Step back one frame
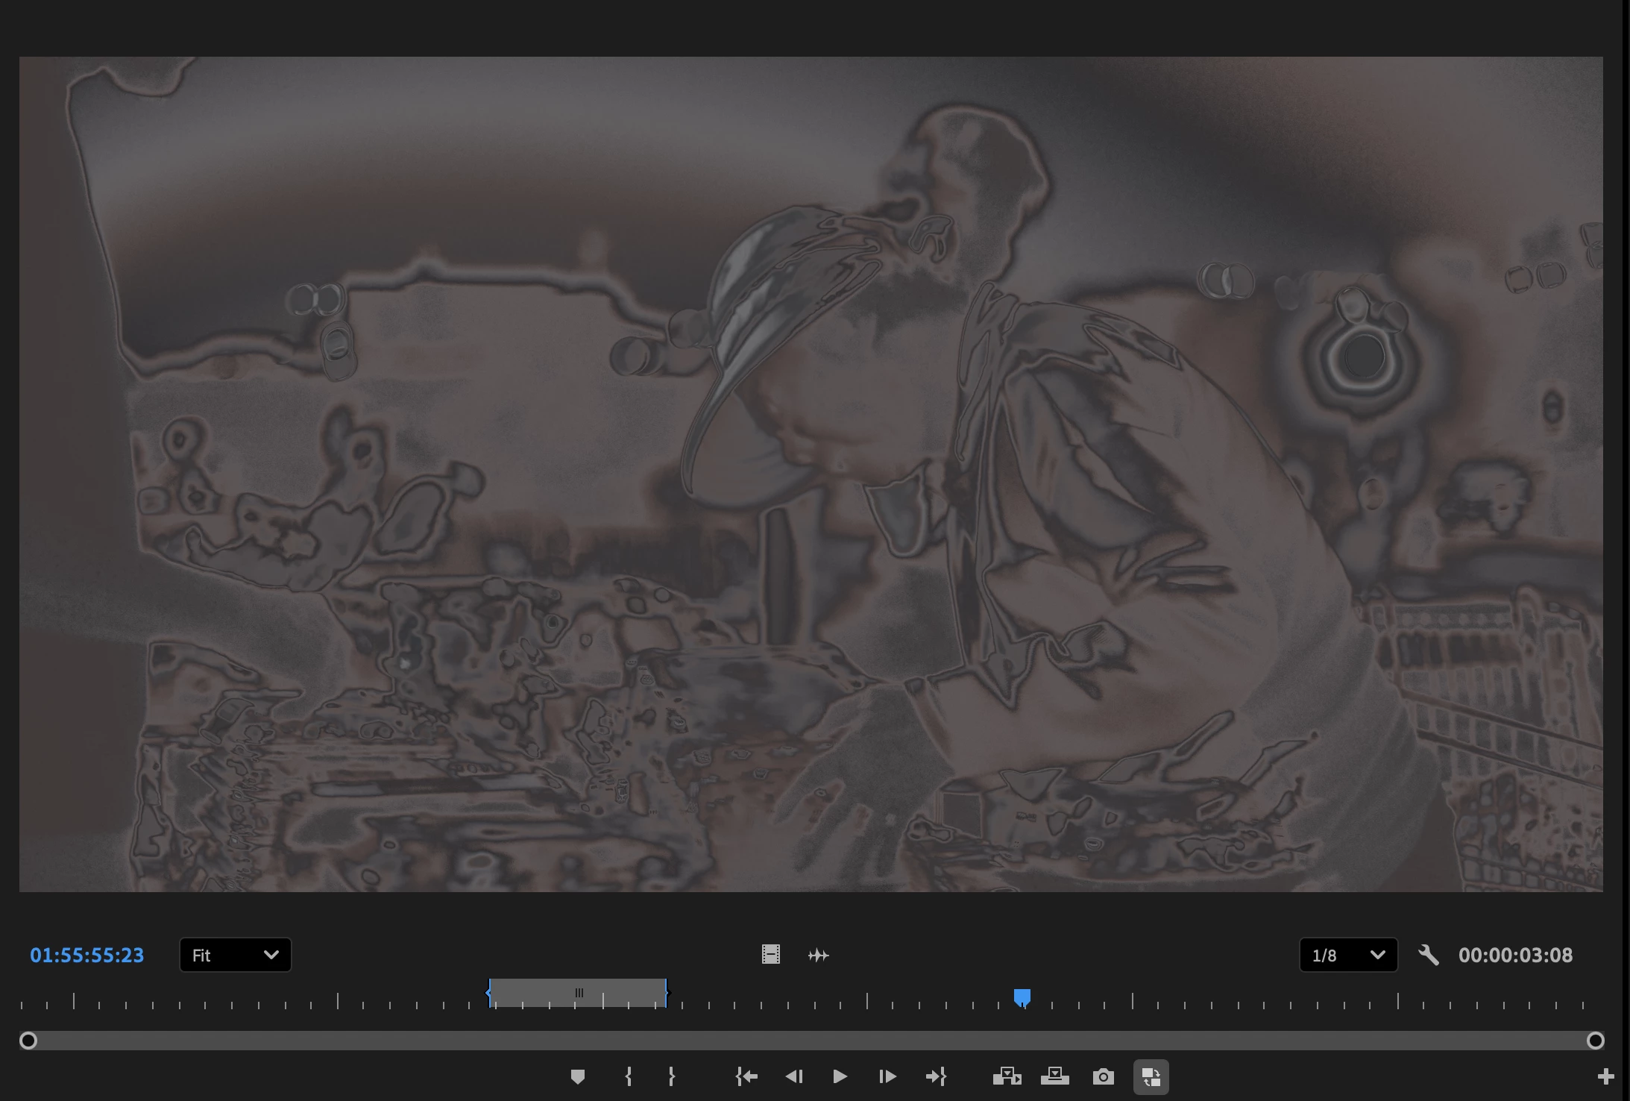 click(794, 1076)
